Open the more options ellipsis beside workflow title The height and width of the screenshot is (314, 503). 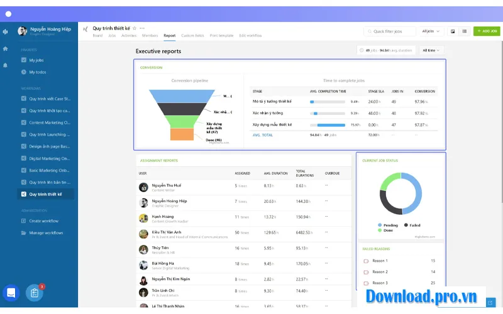coord(142,28)
